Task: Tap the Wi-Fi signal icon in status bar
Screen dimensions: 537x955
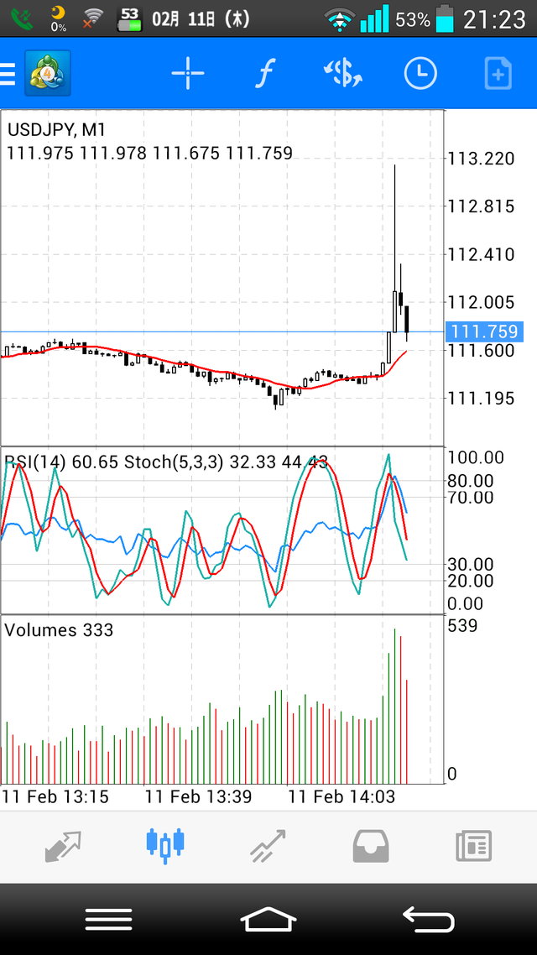Action: (341, 19)
